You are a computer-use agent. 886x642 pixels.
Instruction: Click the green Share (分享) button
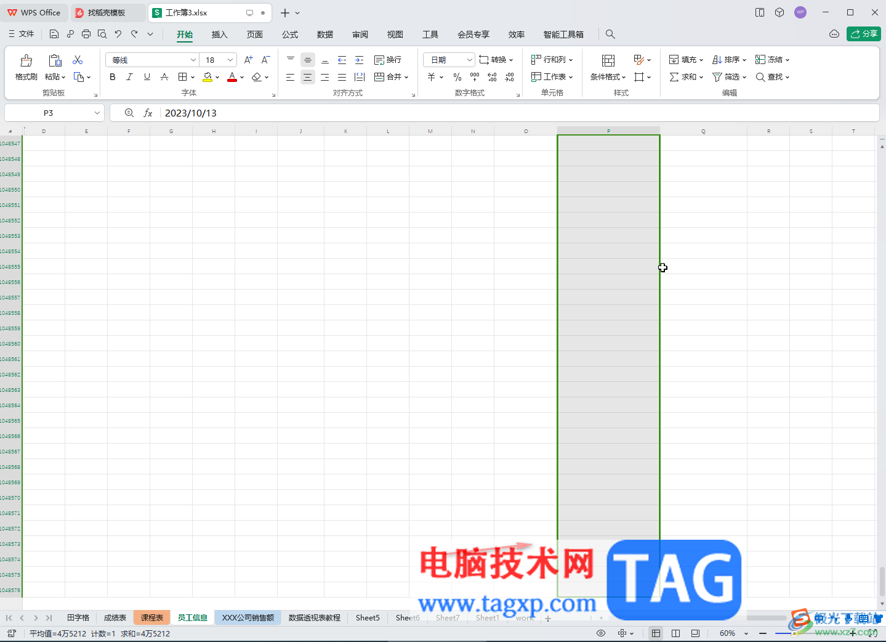864,34
